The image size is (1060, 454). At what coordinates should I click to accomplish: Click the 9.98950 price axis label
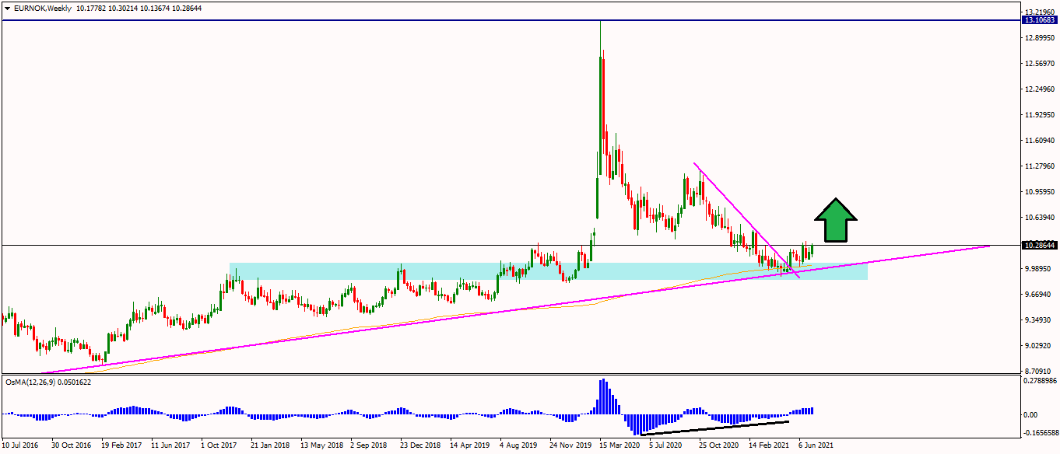point(1038,269)
